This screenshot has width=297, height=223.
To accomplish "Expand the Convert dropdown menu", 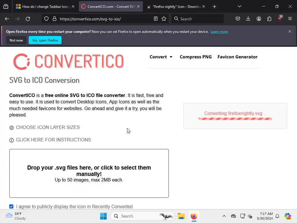I will pos(161,57).
